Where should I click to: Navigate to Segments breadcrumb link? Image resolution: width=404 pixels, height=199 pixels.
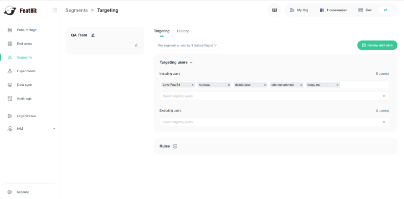click(77, 10)
